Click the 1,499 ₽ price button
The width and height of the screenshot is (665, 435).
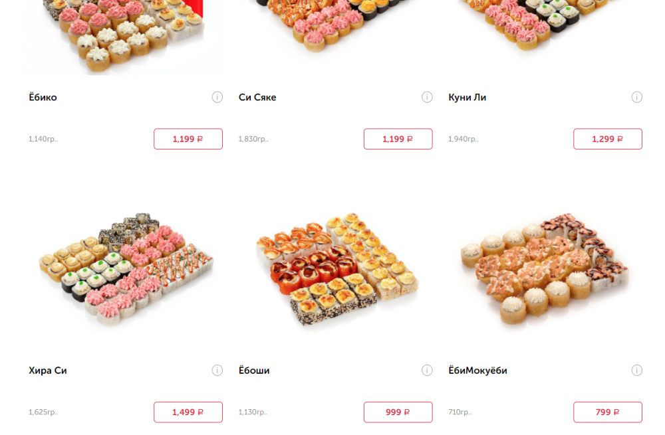click(188, 412)
